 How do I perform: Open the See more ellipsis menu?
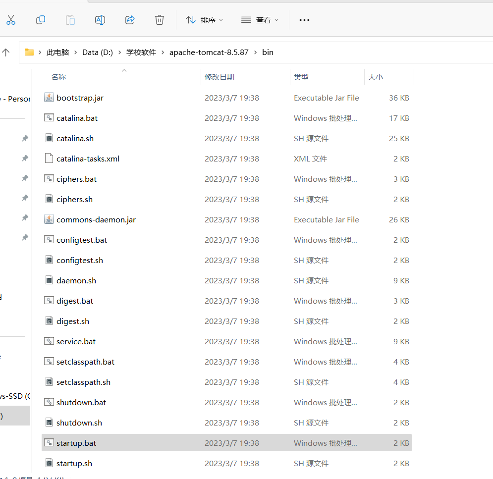tap(304, 20)
